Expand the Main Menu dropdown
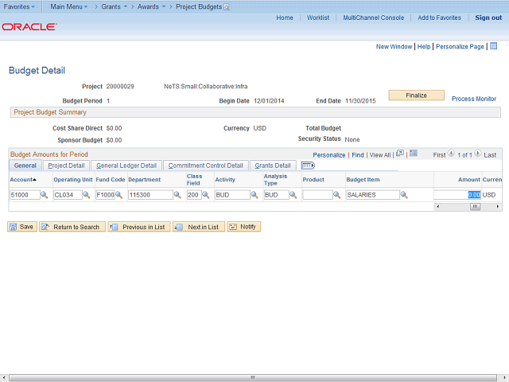 (x=69, y=6)
